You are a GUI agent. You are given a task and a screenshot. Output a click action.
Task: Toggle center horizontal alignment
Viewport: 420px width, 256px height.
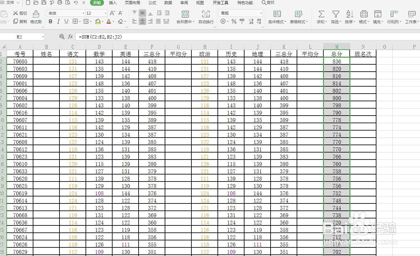(142, 21)
